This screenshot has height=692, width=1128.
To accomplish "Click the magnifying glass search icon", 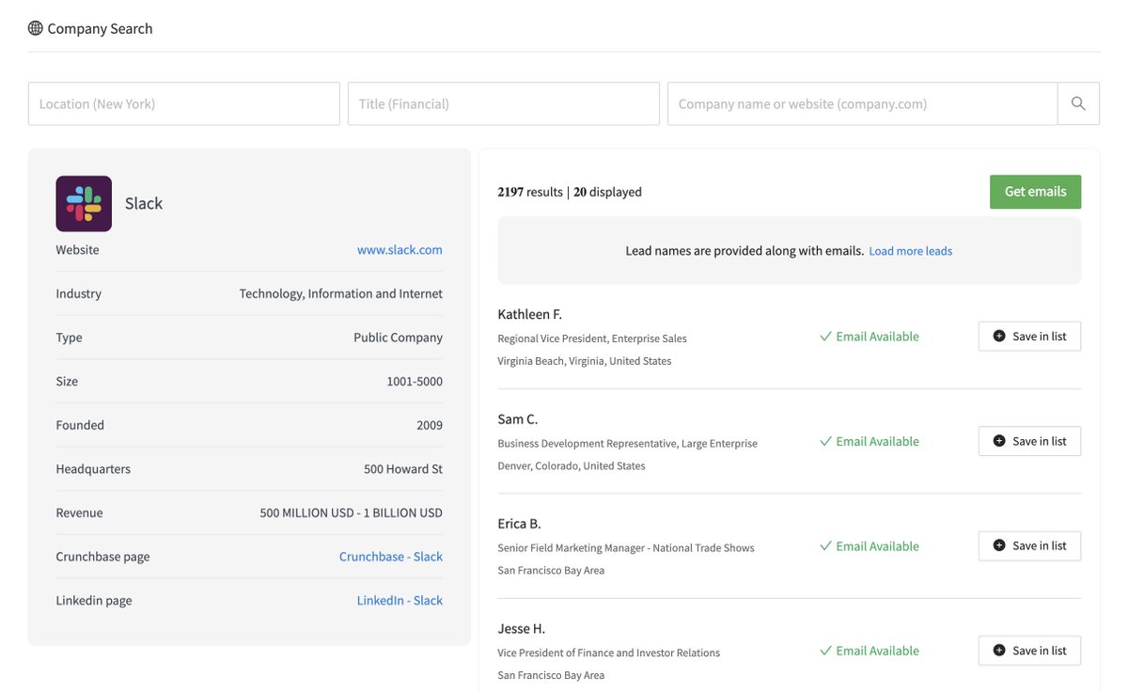I will [1077, 102].
